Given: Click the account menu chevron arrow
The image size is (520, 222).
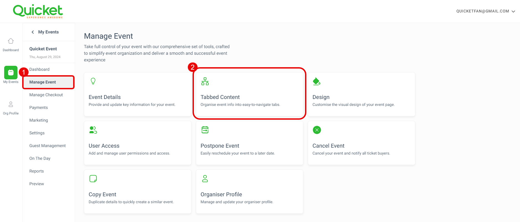Looking at the screenshot, I should pos(513,11).
